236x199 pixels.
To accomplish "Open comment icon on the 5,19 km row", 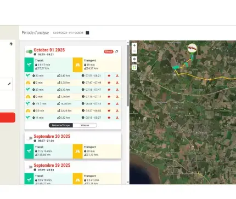I will tap(109, 90).
